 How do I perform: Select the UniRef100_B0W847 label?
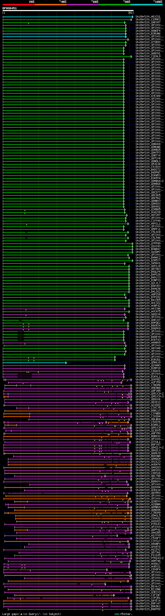pos(148,249)
